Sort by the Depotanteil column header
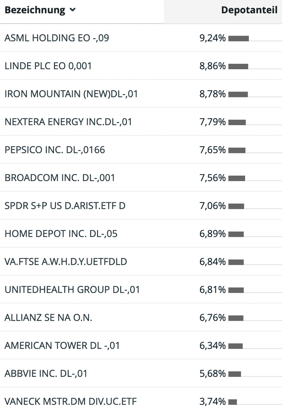The image size is (282, 414). [249, 10]
